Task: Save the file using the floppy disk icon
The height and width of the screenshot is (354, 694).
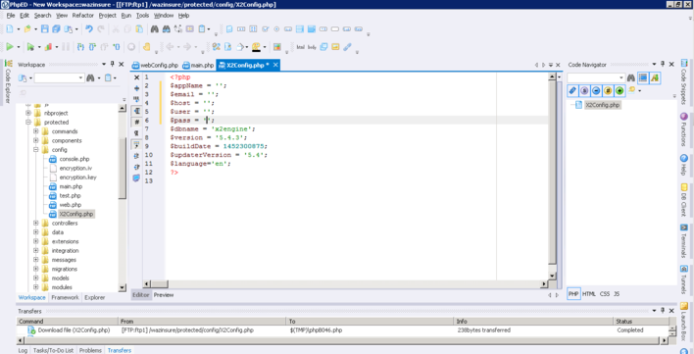Action: tap(45, 29)
